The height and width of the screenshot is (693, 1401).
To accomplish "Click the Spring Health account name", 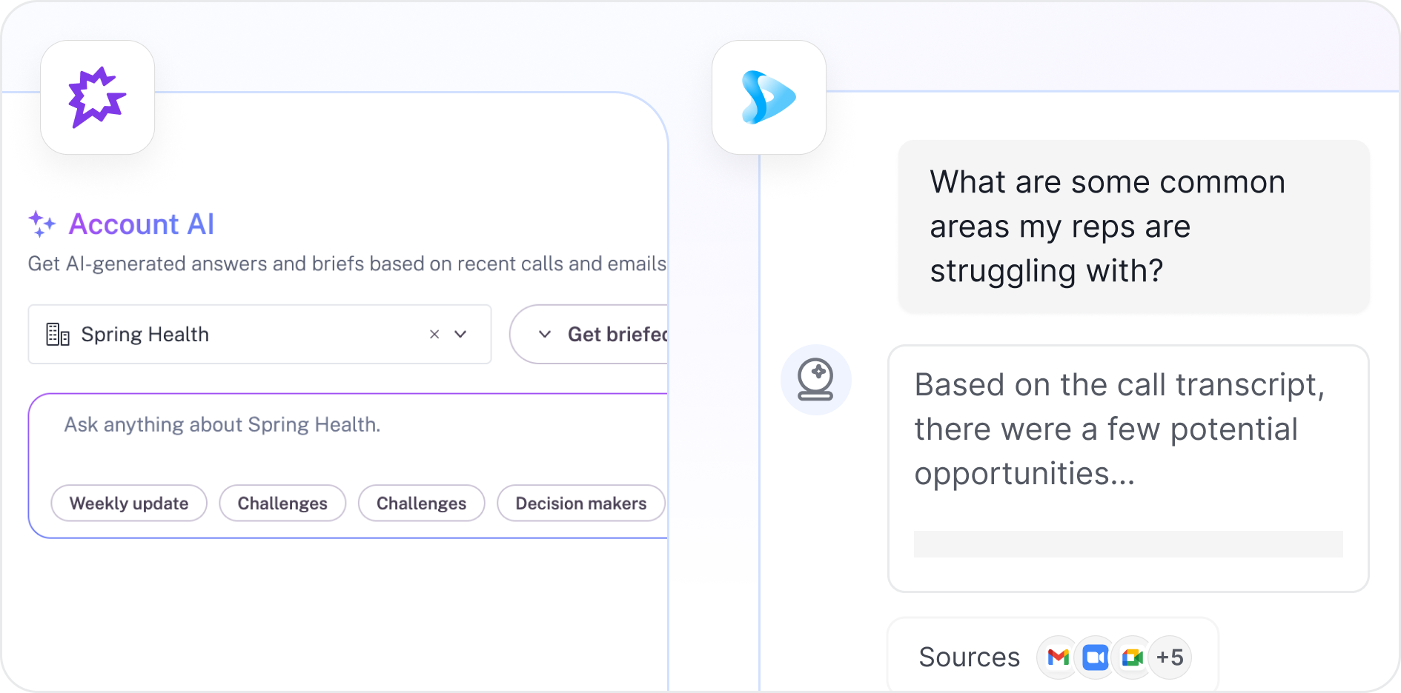I will [x=145, y=335].
